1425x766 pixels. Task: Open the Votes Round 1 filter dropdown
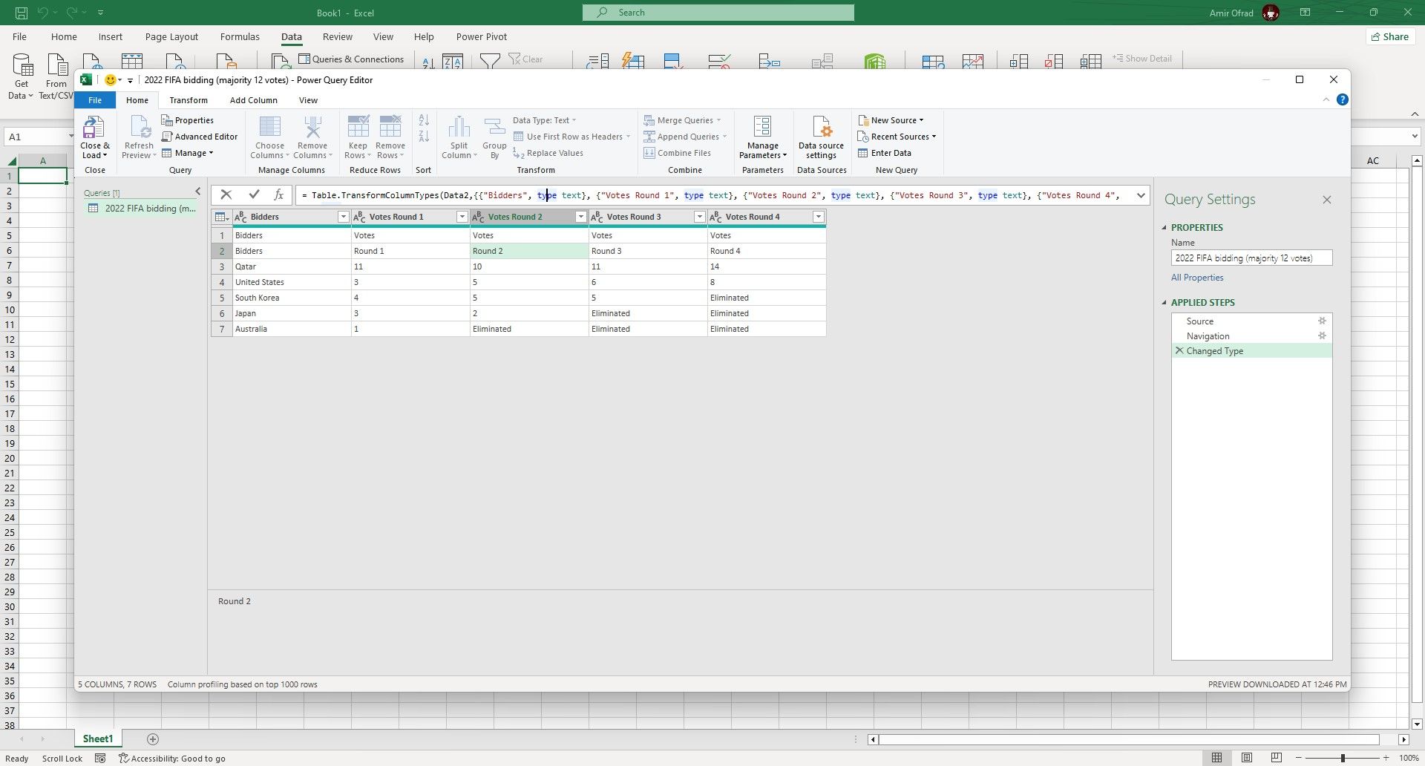[462, 216]
